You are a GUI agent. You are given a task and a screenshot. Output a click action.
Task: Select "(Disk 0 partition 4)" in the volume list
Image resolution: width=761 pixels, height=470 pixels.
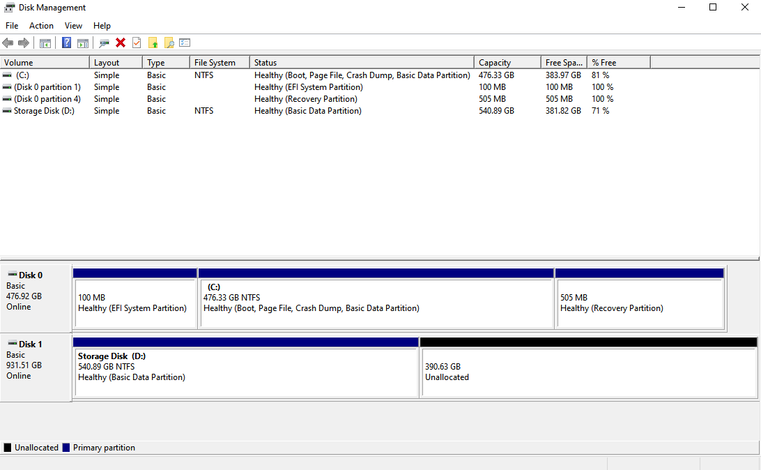point(47,99)
